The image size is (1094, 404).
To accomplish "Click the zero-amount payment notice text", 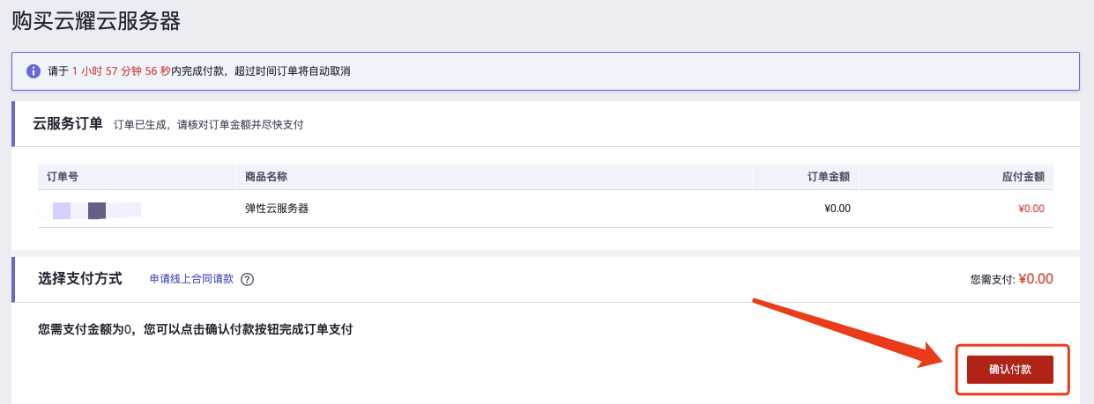I will pyautogui.click(x=196, y=330).
